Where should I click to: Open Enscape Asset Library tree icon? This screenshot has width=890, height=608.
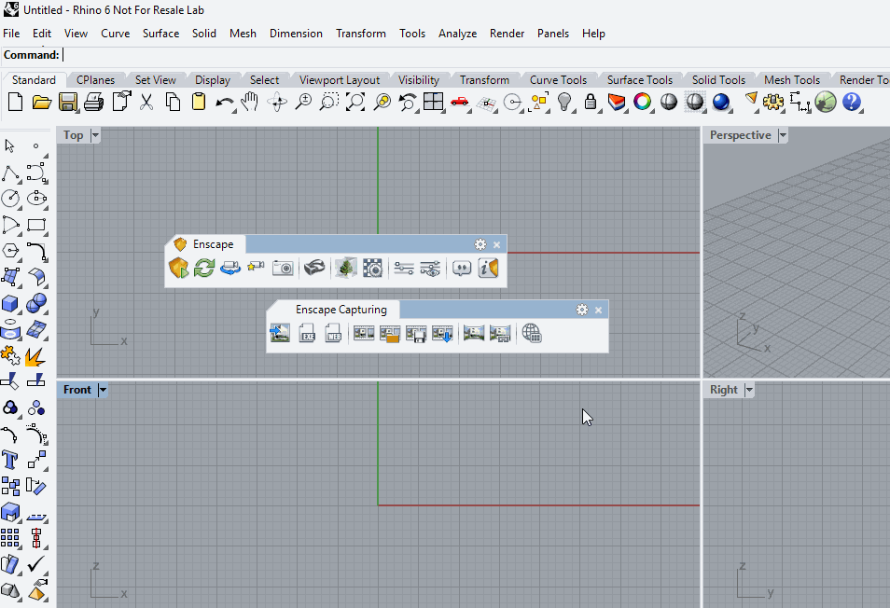click(x=346, y=269)
